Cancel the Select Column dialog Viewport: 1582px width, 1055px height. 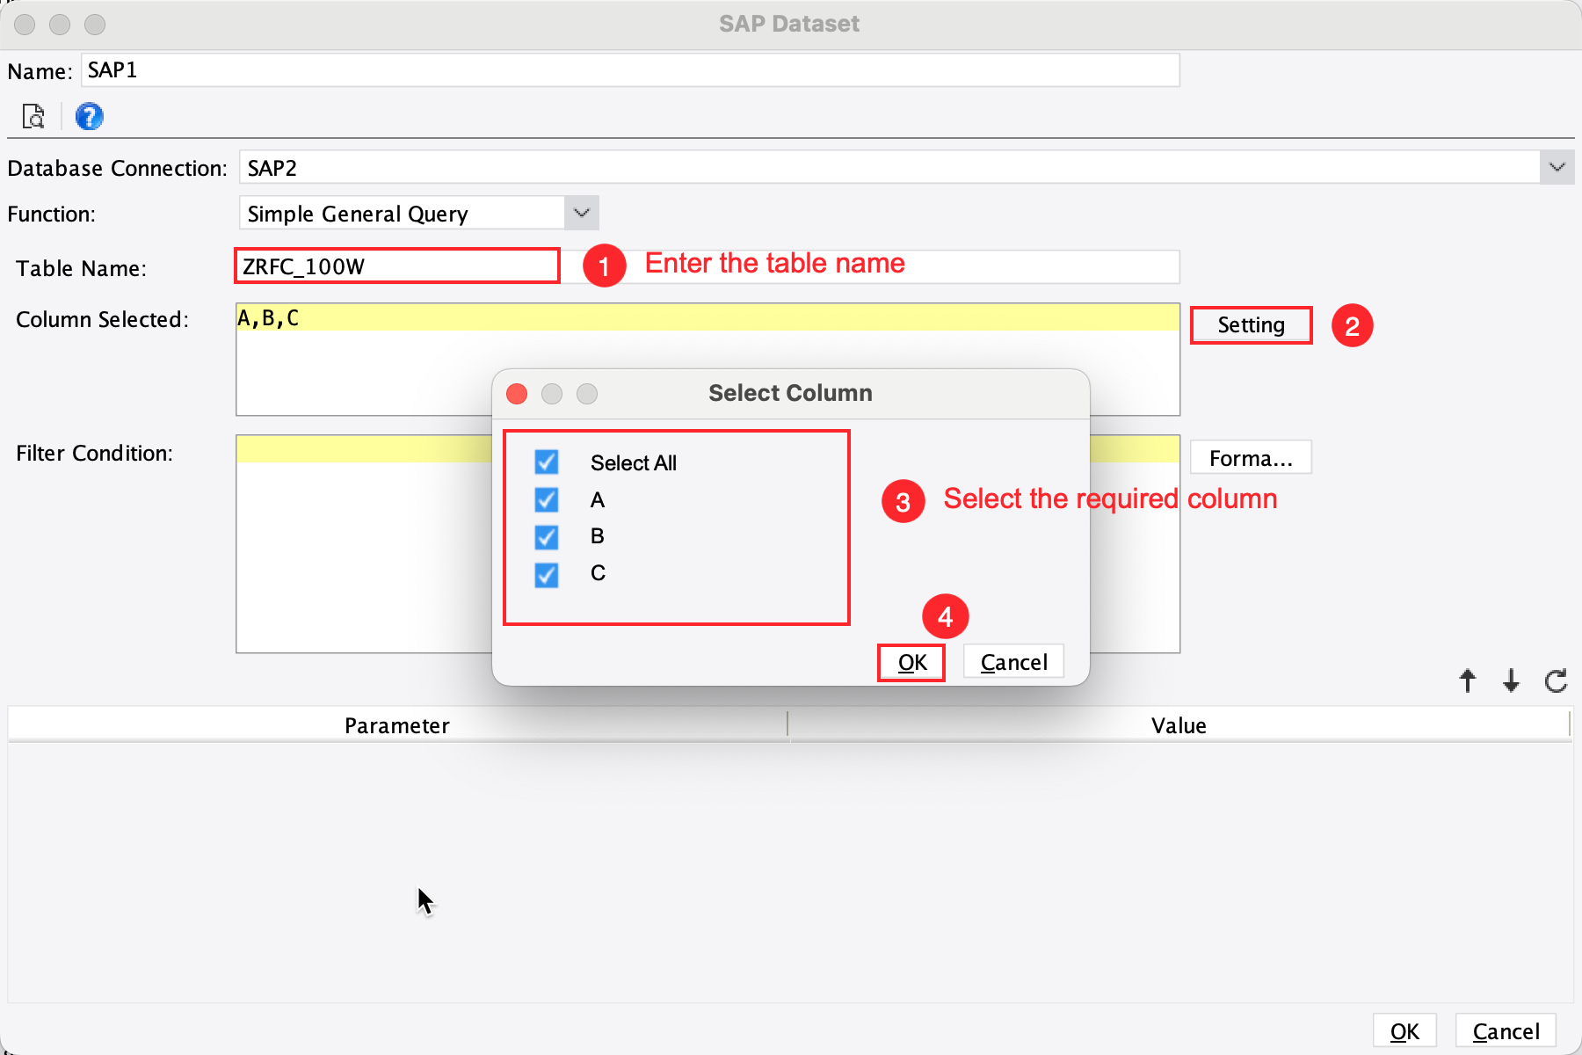point(1013,662)
